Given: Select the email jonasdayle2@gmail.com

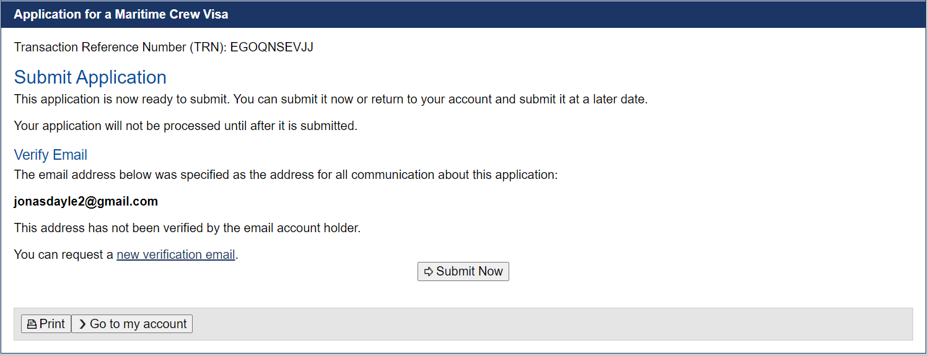Looking at the screenshot, I should (x=86, y=201).
